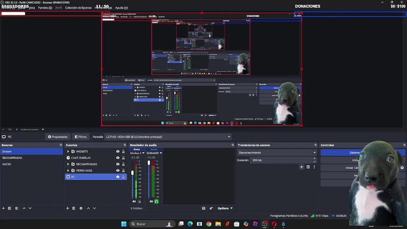Open Perfil menu
Screen dimensions: 407x229
[x=59, y=8]
